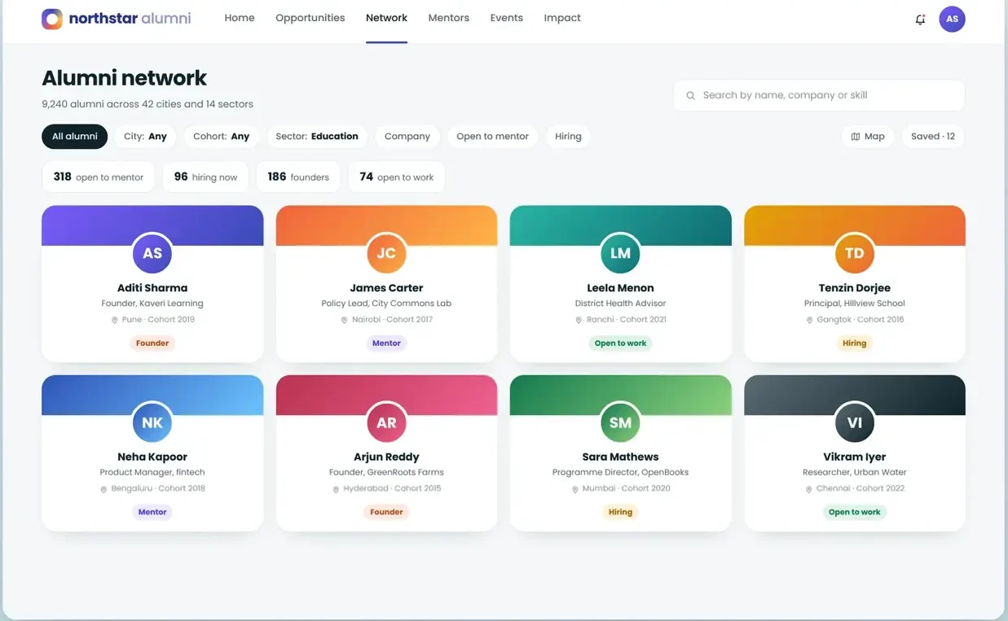Filter by 74 open to work
The height and width of the screenshot is (621, 1008).
point(396,177)
